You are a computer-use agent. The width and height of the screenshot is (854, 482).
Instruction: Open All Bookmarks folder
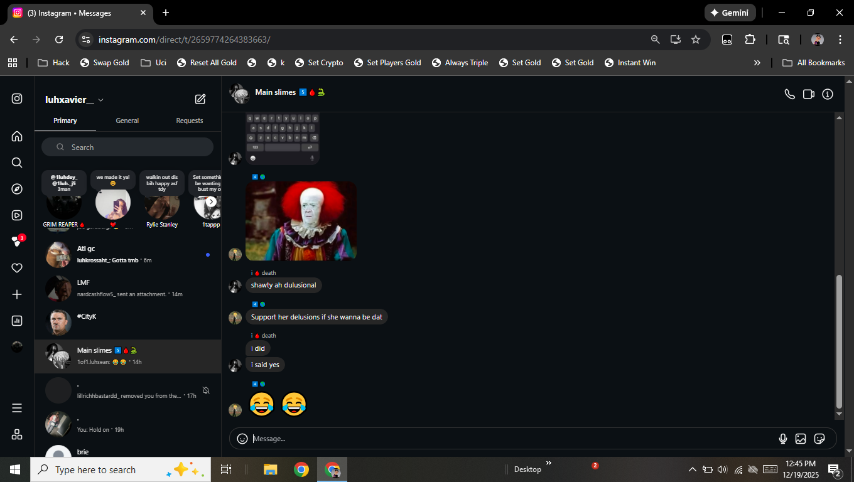click(x=814, y=63)
